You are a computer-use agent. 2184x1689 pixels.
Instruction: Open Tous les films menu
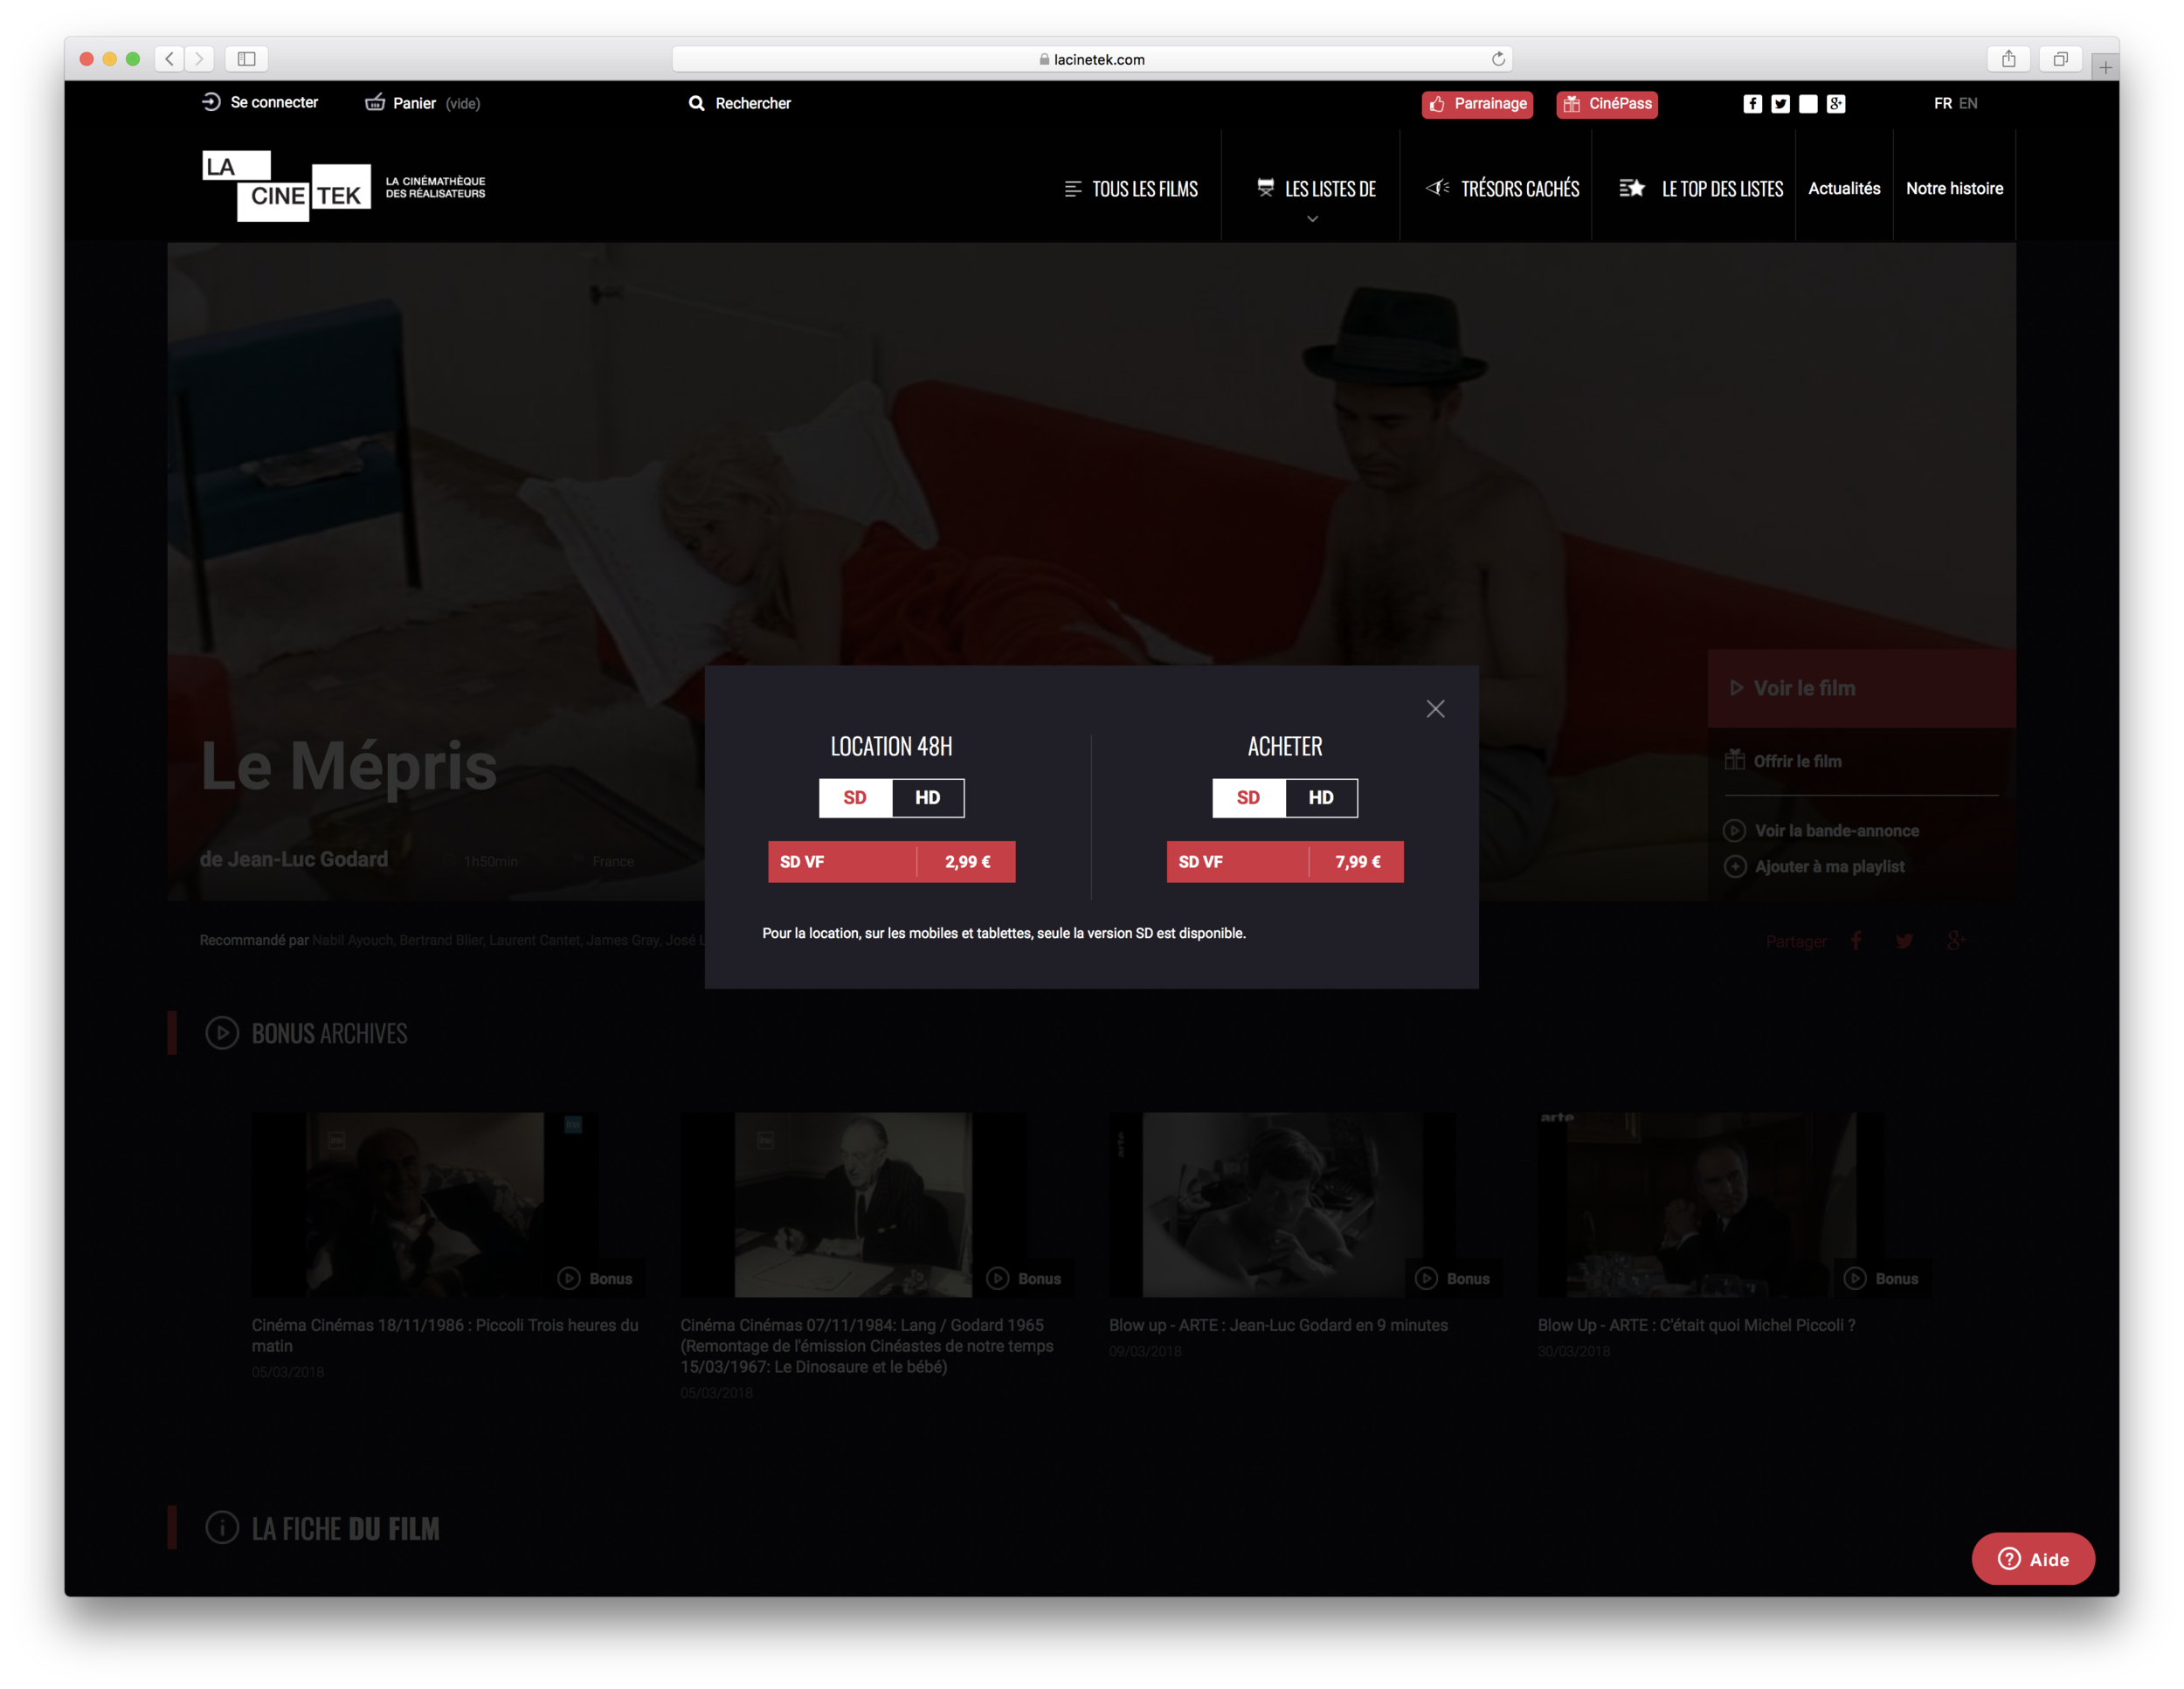tap(1131, 189)
